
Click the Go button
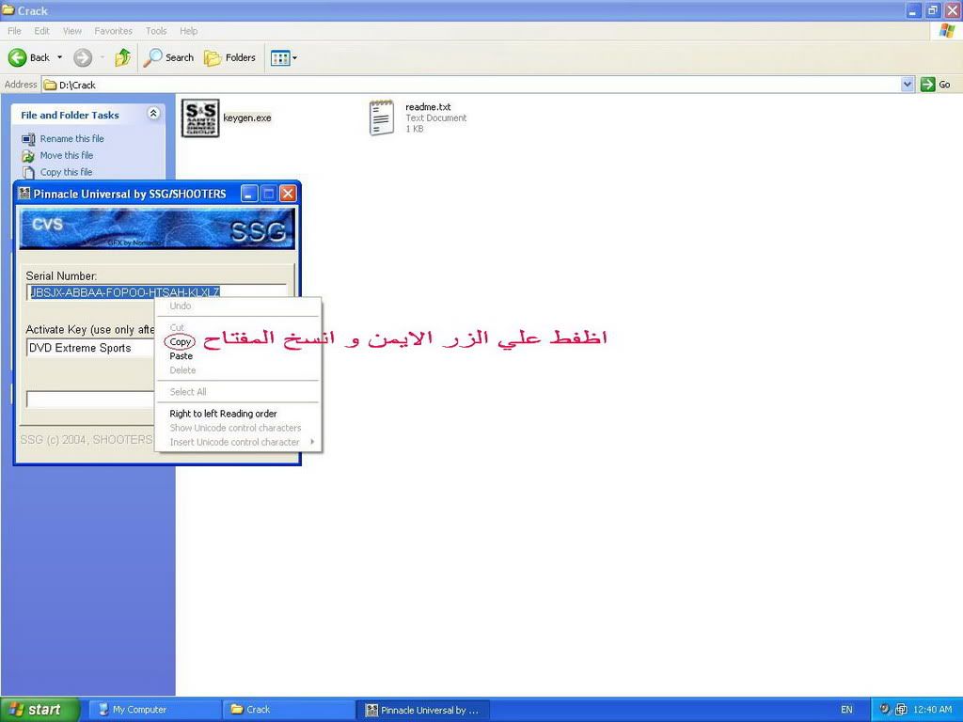[x=936, y=85]
